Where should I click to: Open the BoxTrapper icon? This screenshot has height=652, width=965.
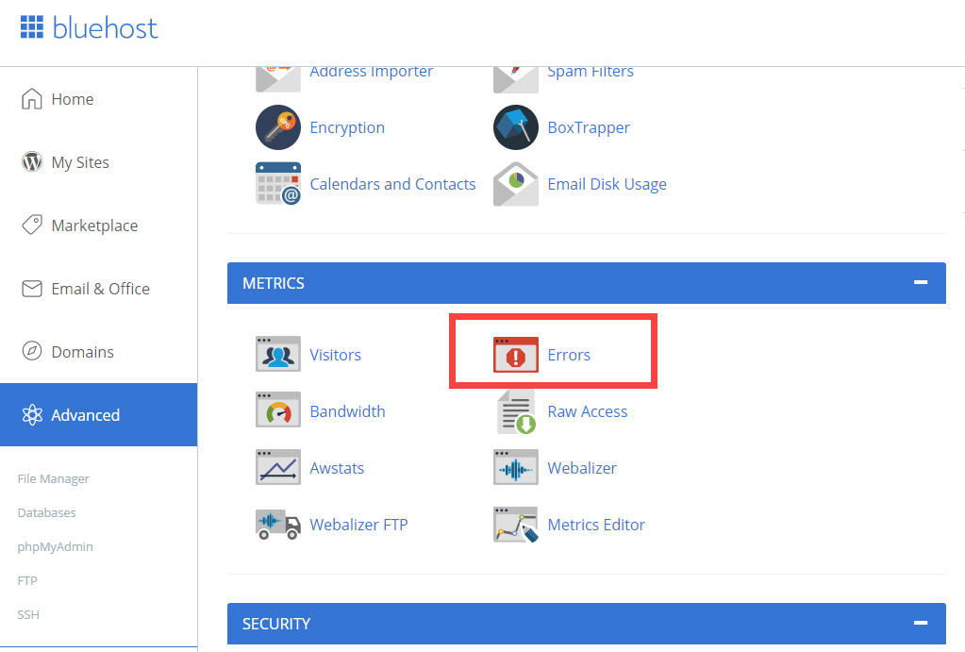516,127
